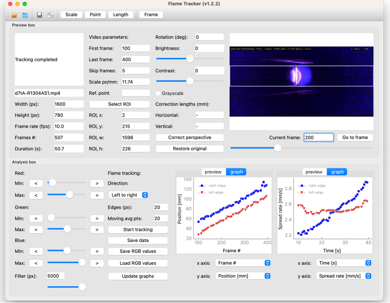Click Save RGB values button
390x303 pixels.
point(138,251)
